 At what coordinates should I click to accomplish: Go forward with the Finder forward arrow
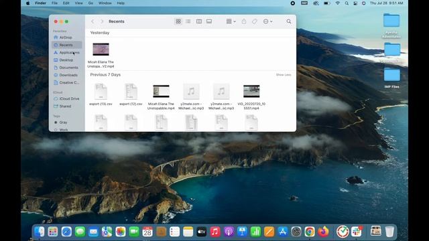(102, 21)
